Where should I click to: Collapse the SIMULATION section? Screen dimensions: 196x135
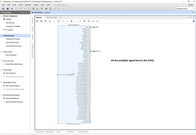tap(2, 52)
